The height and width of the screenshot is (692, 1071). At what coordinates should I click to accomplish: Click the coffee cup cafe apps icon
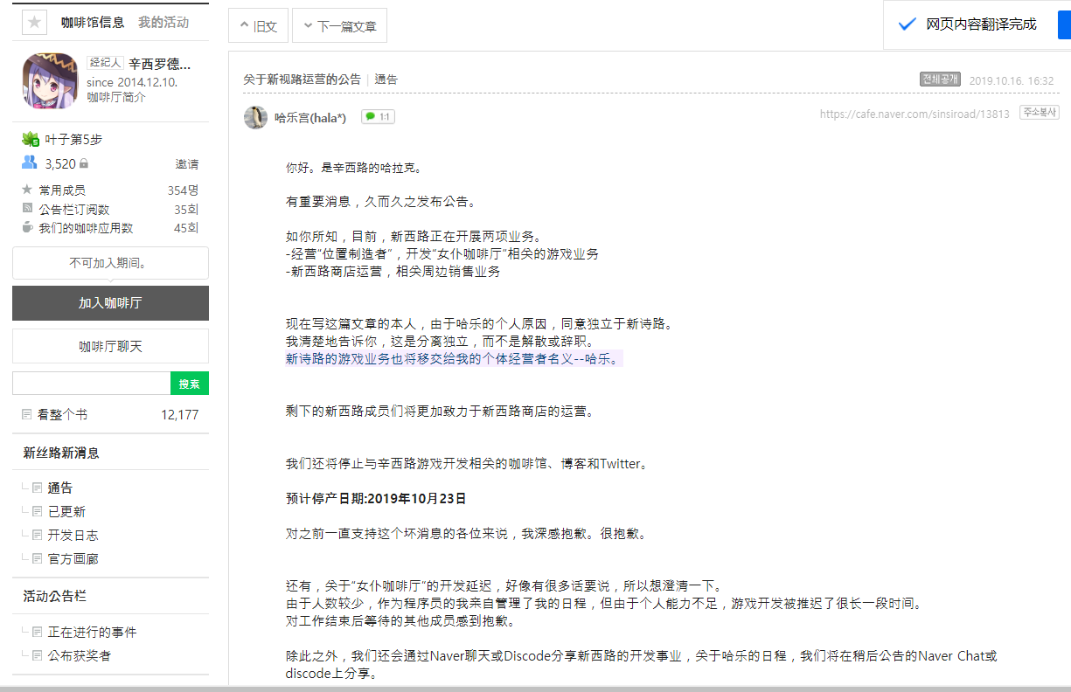pos(28,227)
